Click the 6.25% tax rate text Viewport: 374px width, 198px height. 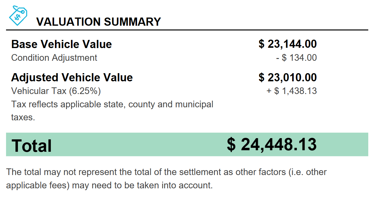click(85, 91)
